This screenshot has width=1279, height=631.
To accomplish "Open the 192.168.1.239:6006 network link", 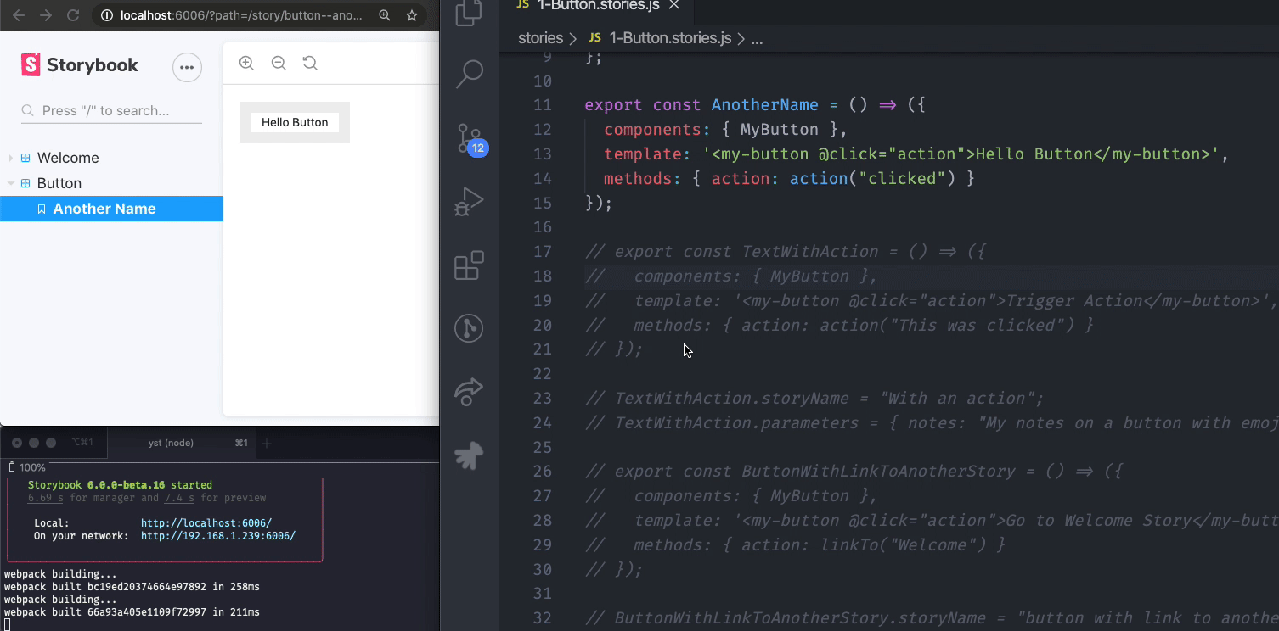I will [x=218, y=536].
